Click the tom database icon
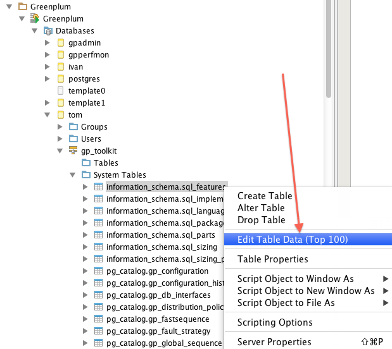The width and height of the screenshot is (392, 349). pos(61,114)
